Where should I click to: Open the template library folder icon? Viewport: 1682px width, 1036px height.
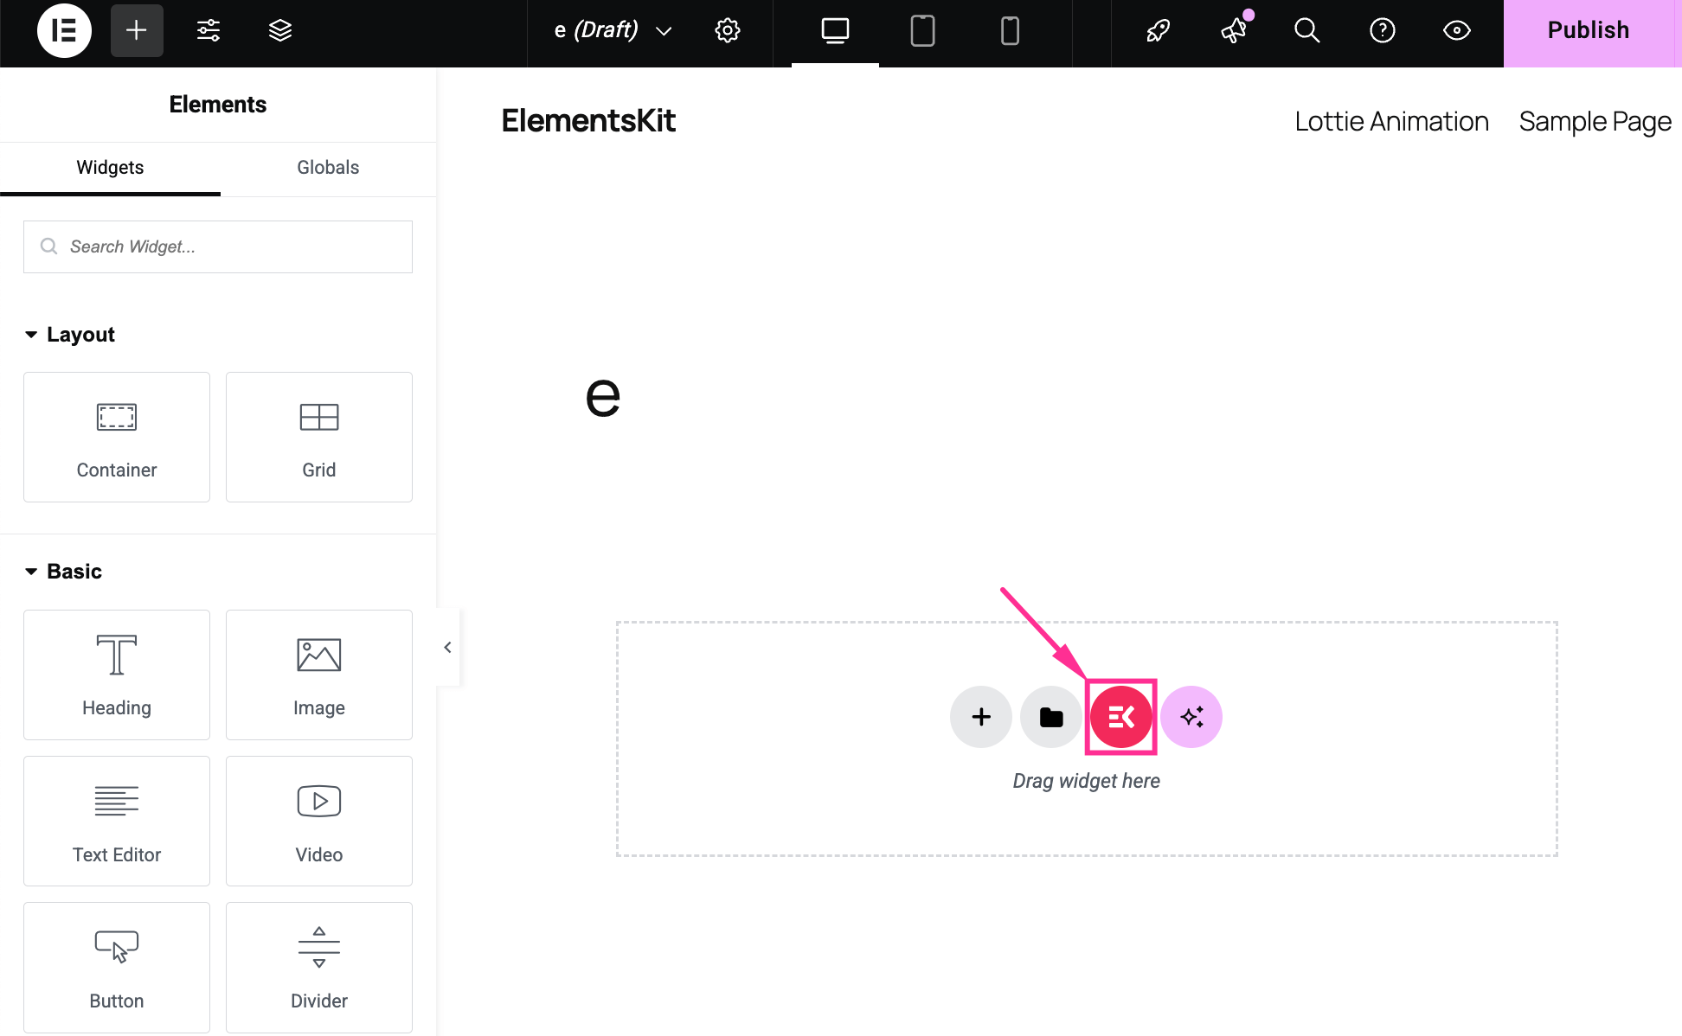coord(1050,717)
